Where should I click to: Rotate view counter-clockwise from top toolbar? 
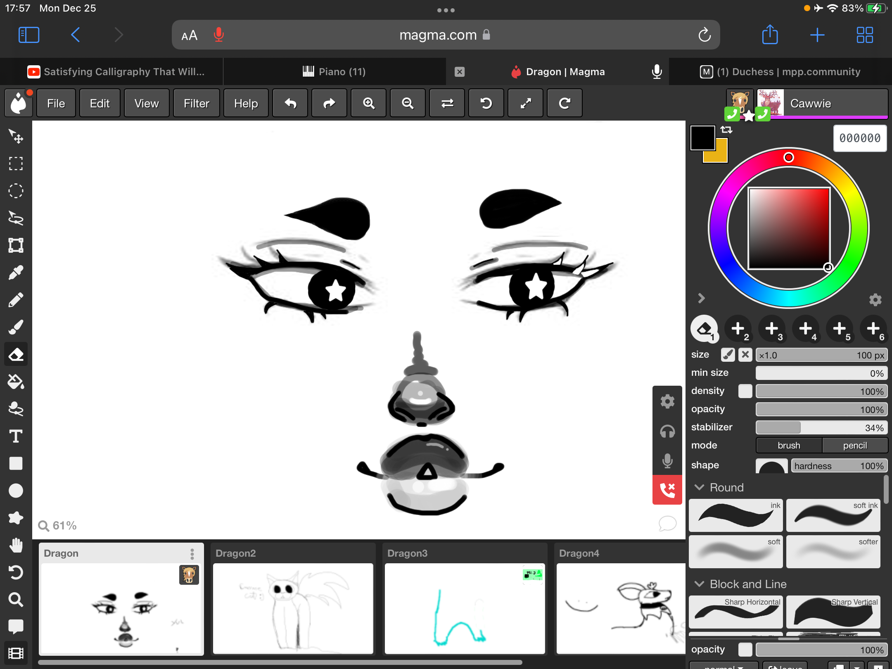(486, 103)
